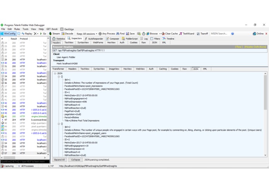
Task: Open the File menu
Action: point(3,29)
